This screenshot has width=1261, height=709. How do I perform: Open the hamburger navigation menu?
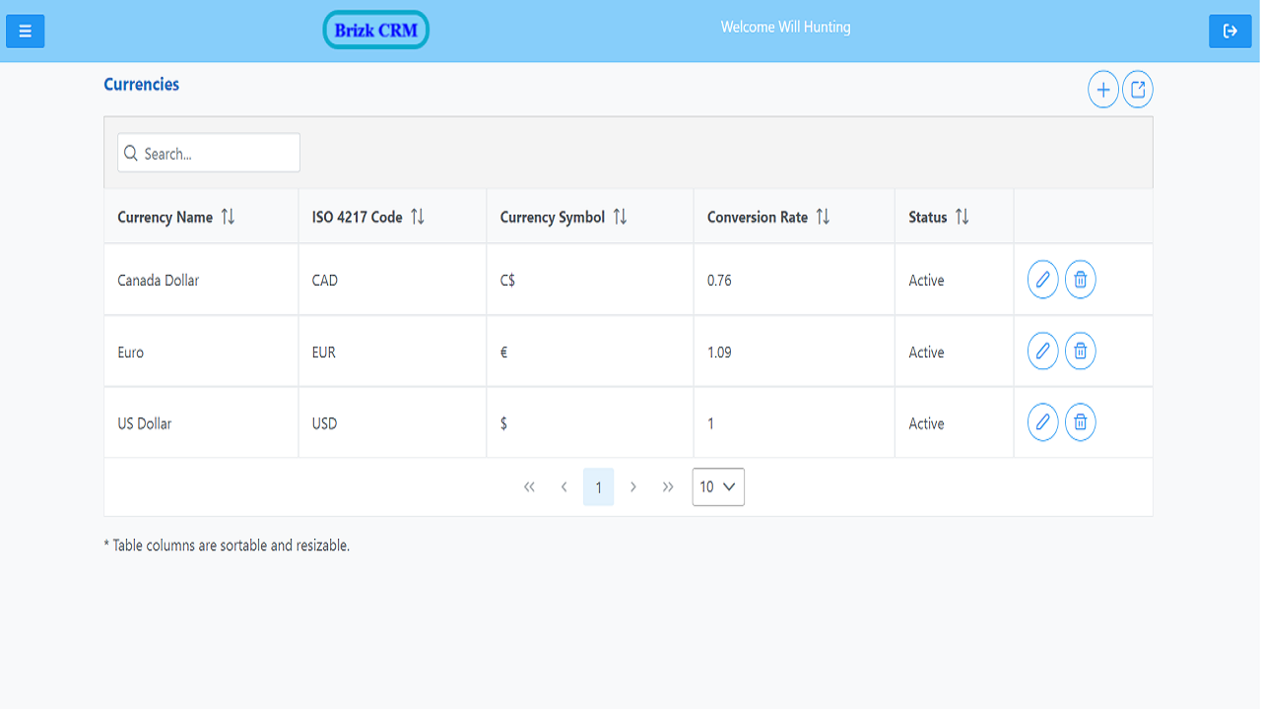pyautogui.click(x=25, y=31)
